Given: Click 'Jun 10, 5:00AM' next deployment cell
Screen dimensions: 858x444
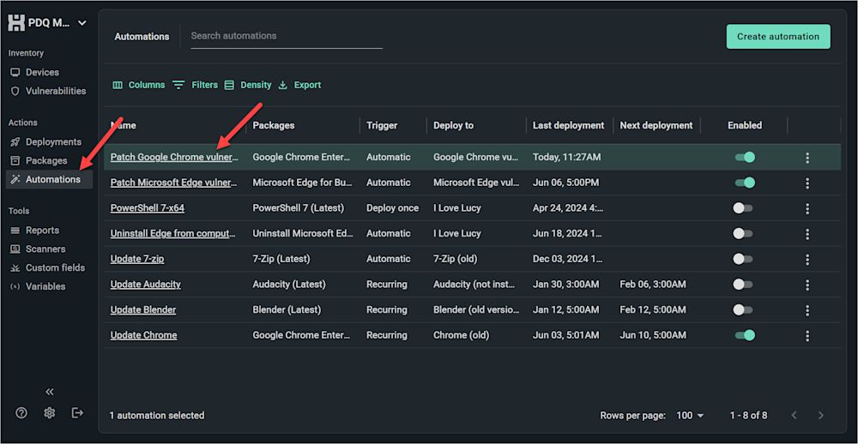Looking at the screenshot, I should 653,335.
